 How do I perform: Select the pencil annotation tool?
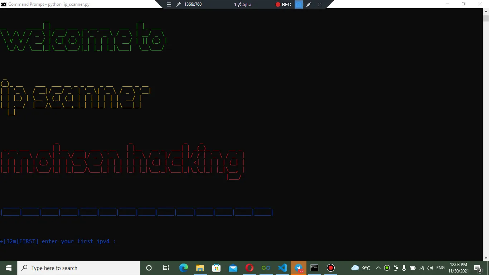(309, 5)
